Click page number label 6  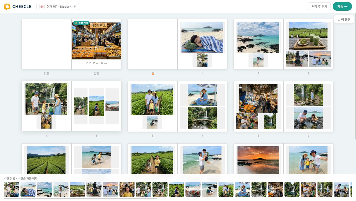(152, 136)
